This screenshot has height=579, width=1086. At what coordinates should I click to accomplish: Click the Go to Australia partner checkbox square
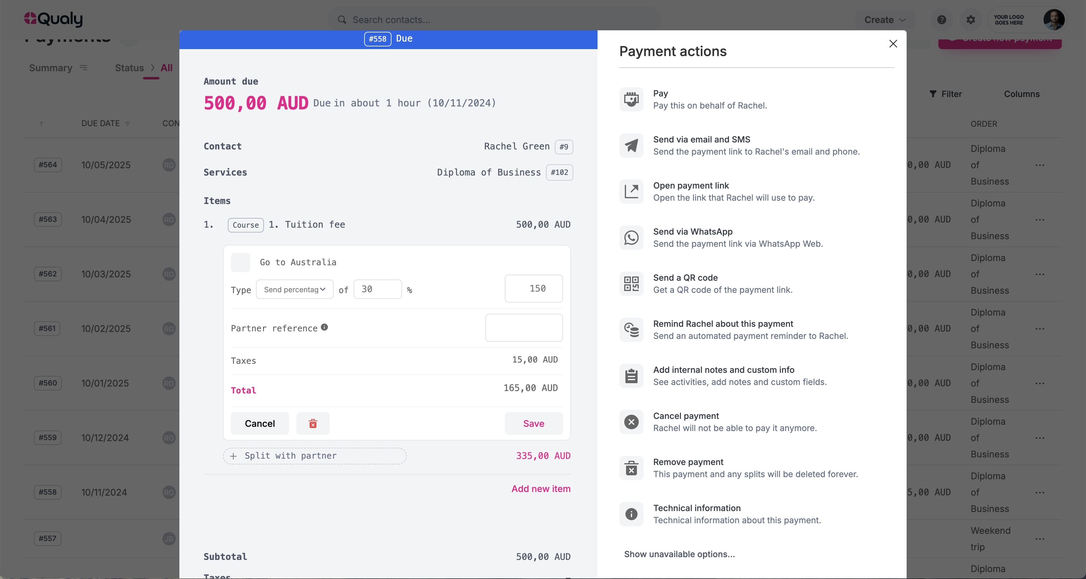coord(240,262)
